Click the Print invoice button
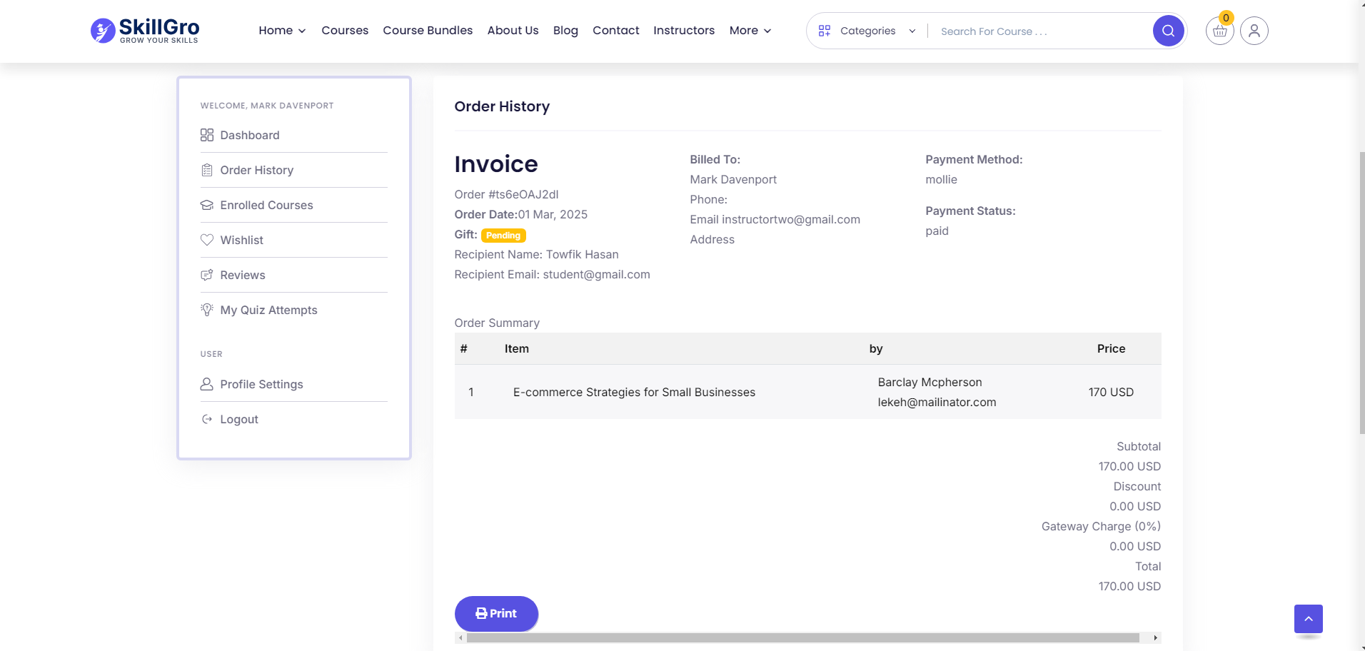The width and height of the screenshot is (1365, 651). click(496, 614)
